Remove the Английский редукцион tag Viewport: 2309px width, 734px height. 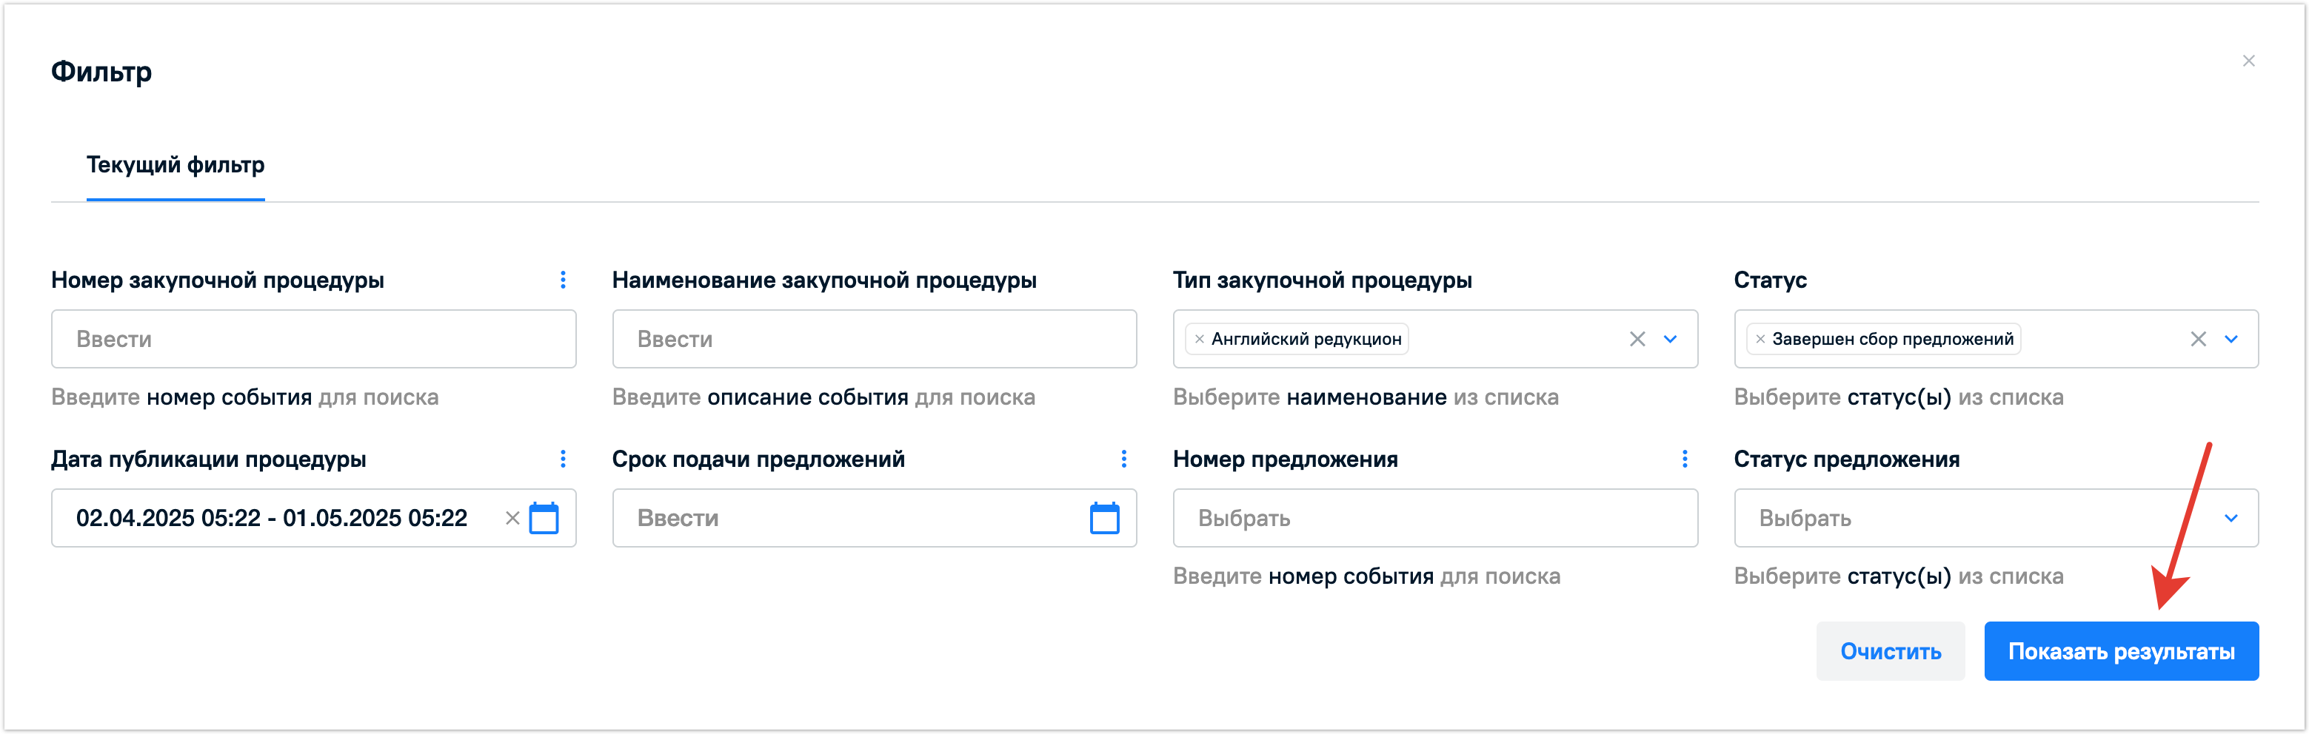pyautogui.click(x=1200, y=339)
